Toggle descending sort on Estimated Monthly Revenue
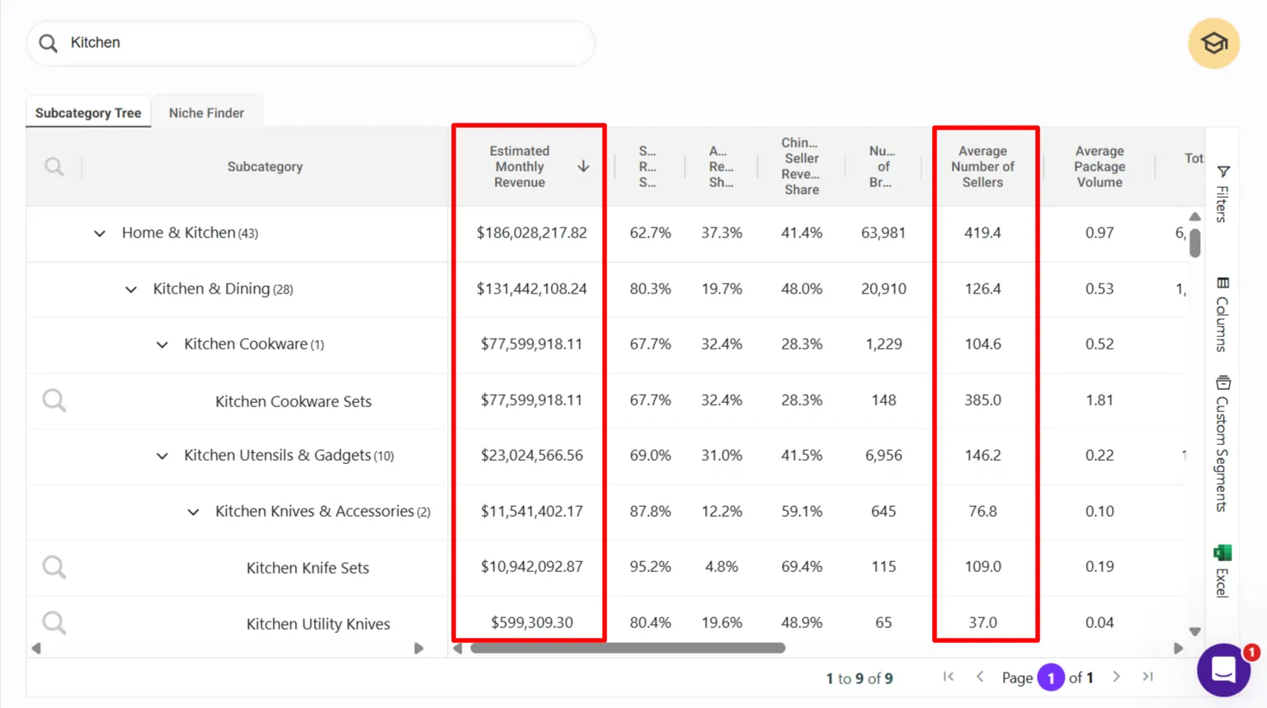 point(583,166)
